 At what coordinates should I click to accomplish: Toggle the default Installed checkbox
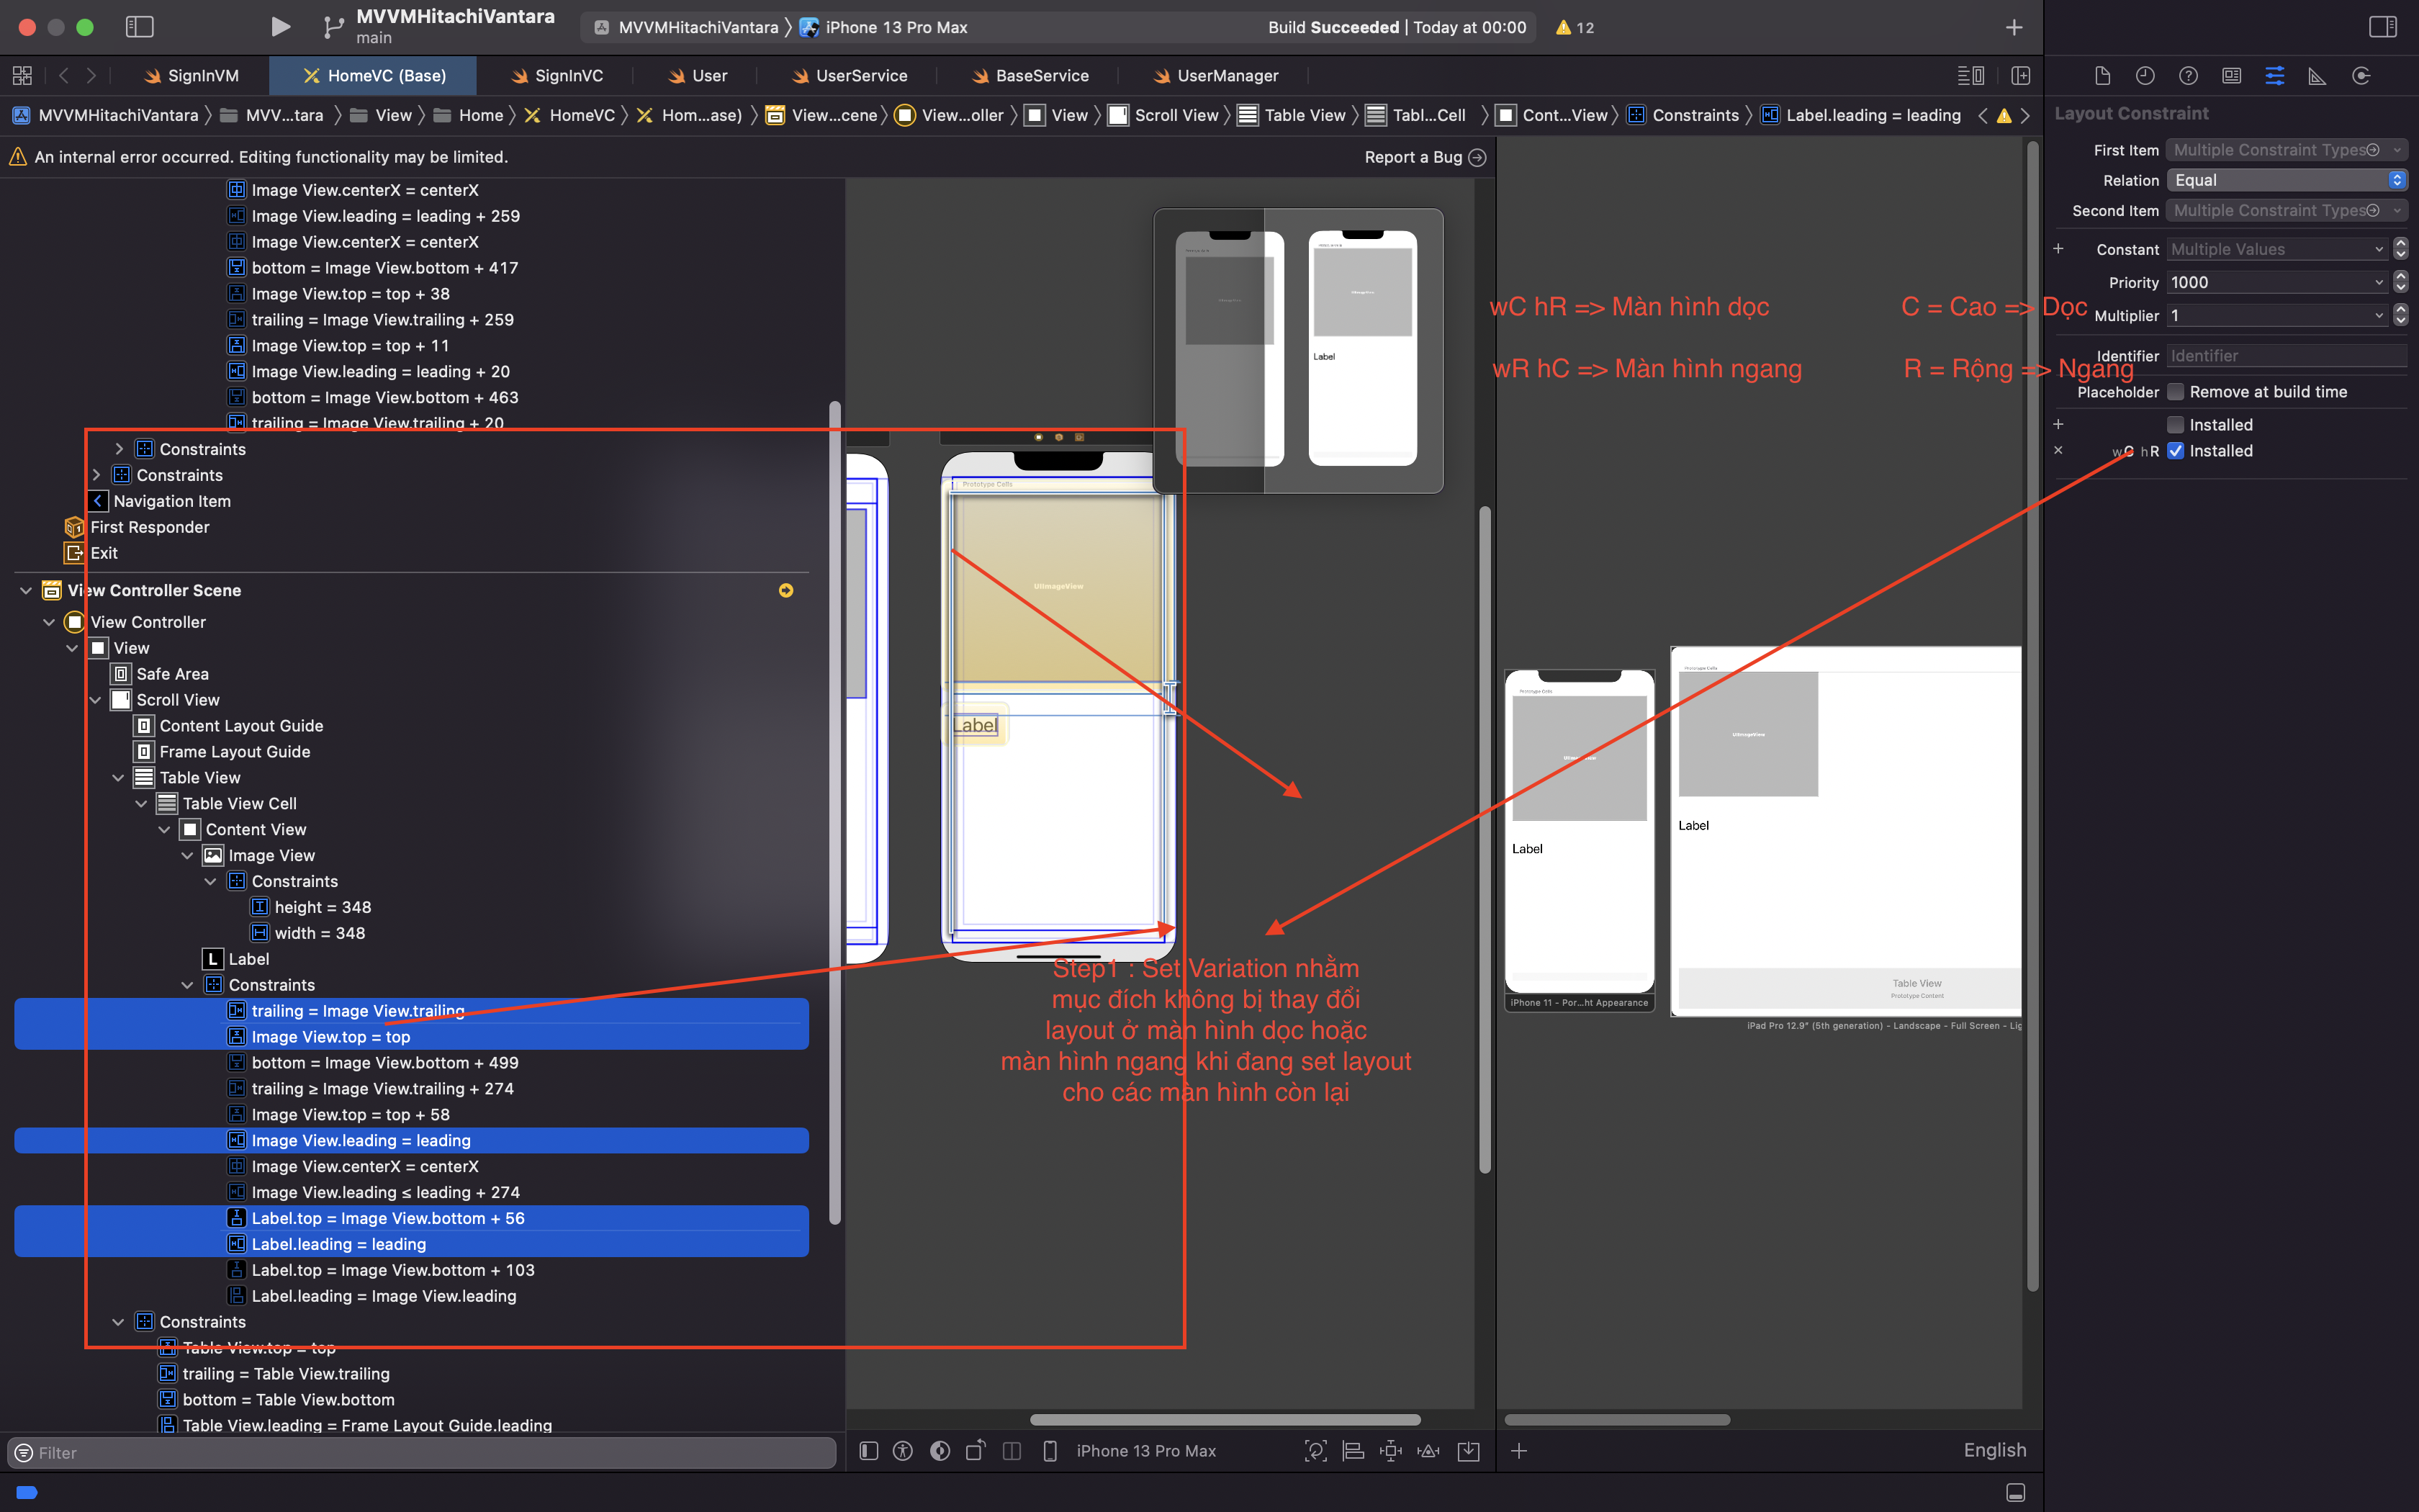[2175, 425]
